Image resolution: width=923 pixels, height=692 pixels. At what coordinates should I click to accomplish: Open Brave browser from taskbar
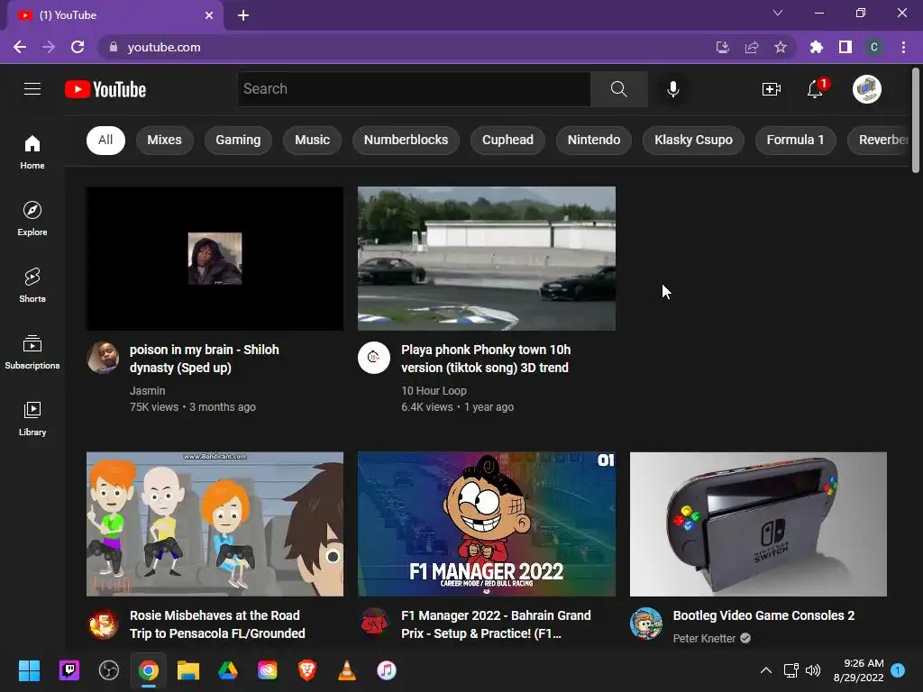[x=307, y=670]
